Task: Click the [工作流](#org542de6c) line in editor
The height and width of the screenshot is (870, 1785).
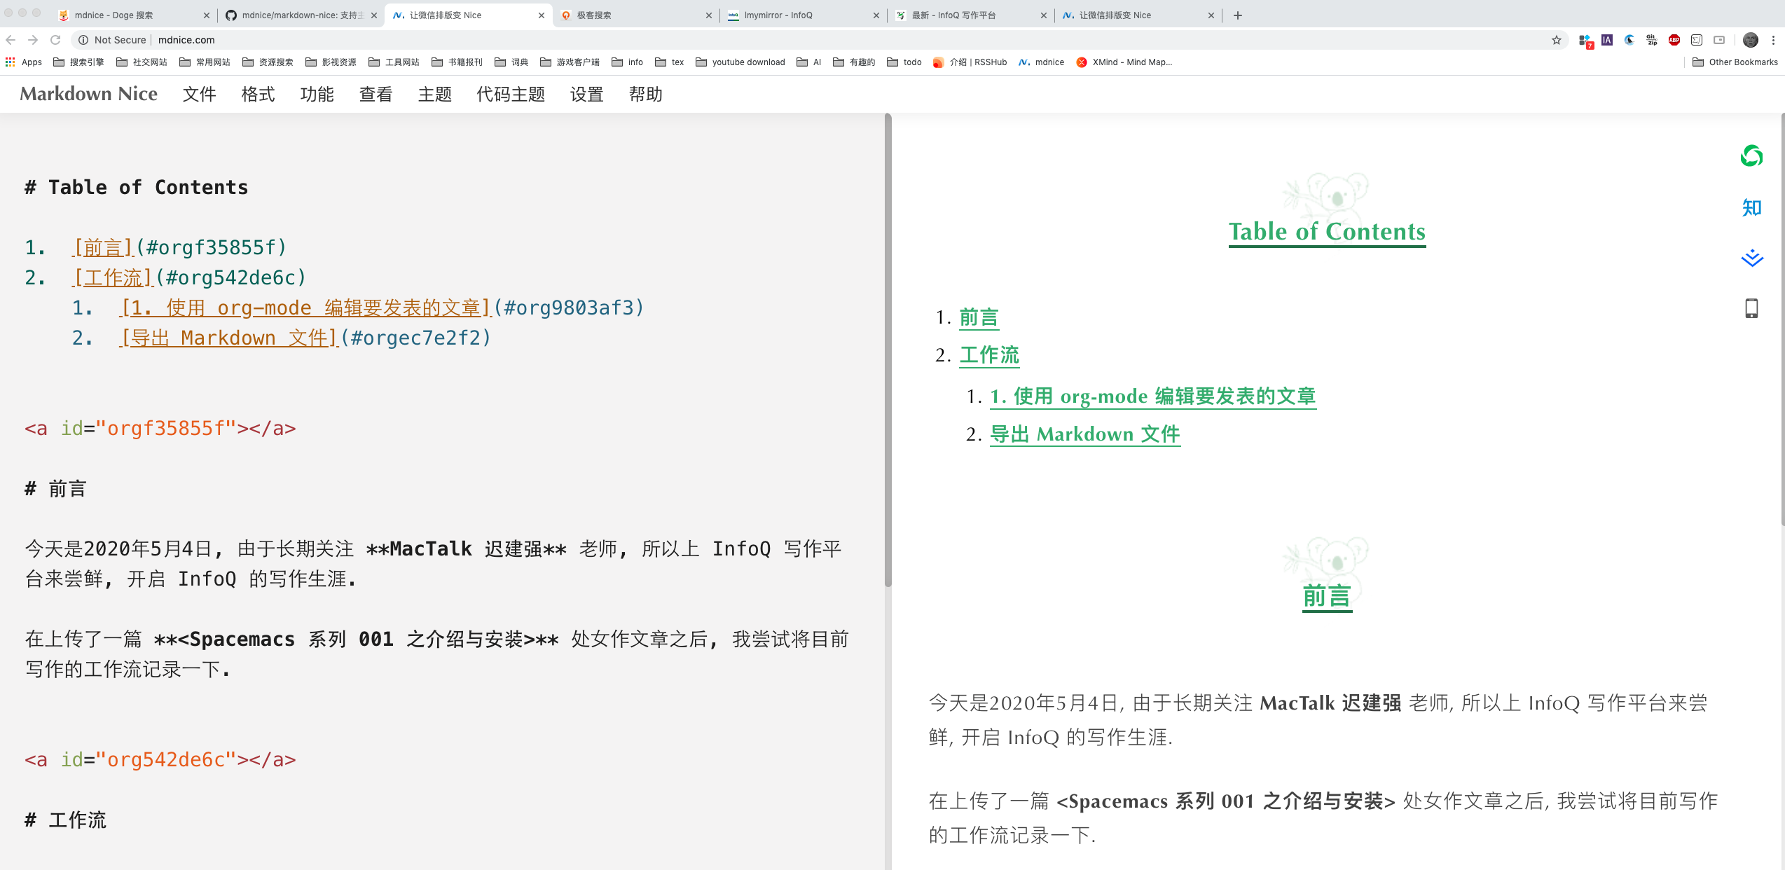Action: pyautogui.click(x=166, y=278)
